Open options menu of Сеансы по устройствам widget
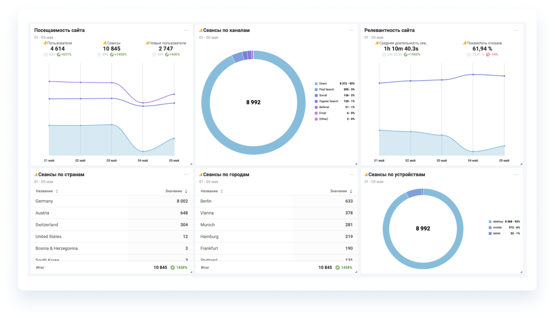Screen dimensions: 555x318 click(516, 175)
